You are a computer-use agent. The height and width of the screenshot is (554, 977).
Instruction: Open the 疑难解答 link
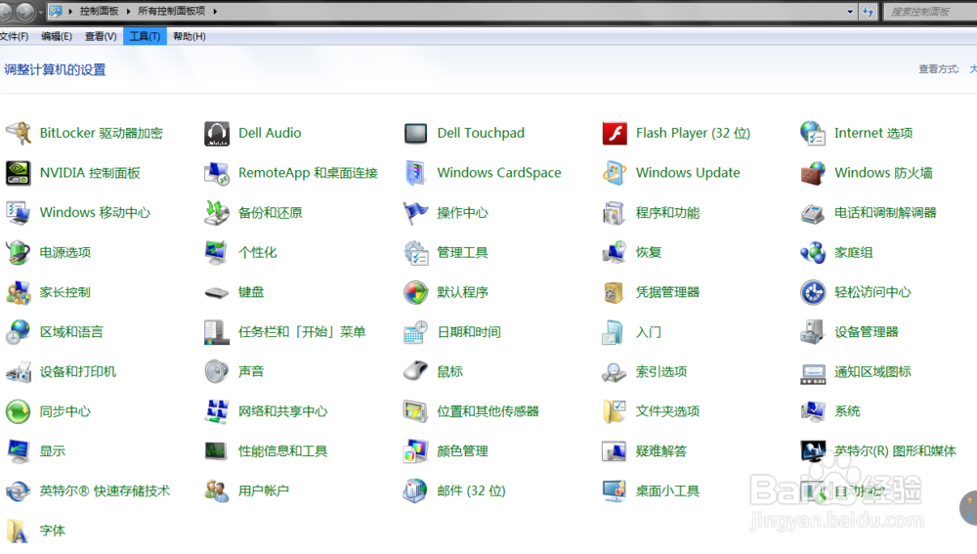pos(661,451)
